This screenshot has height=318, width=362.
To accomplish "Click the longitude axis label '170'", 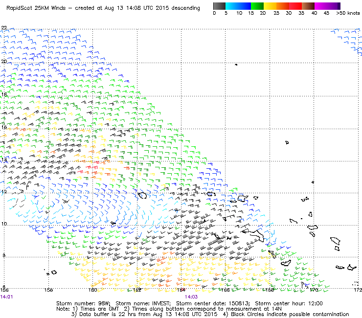I will tap(314, 290).
